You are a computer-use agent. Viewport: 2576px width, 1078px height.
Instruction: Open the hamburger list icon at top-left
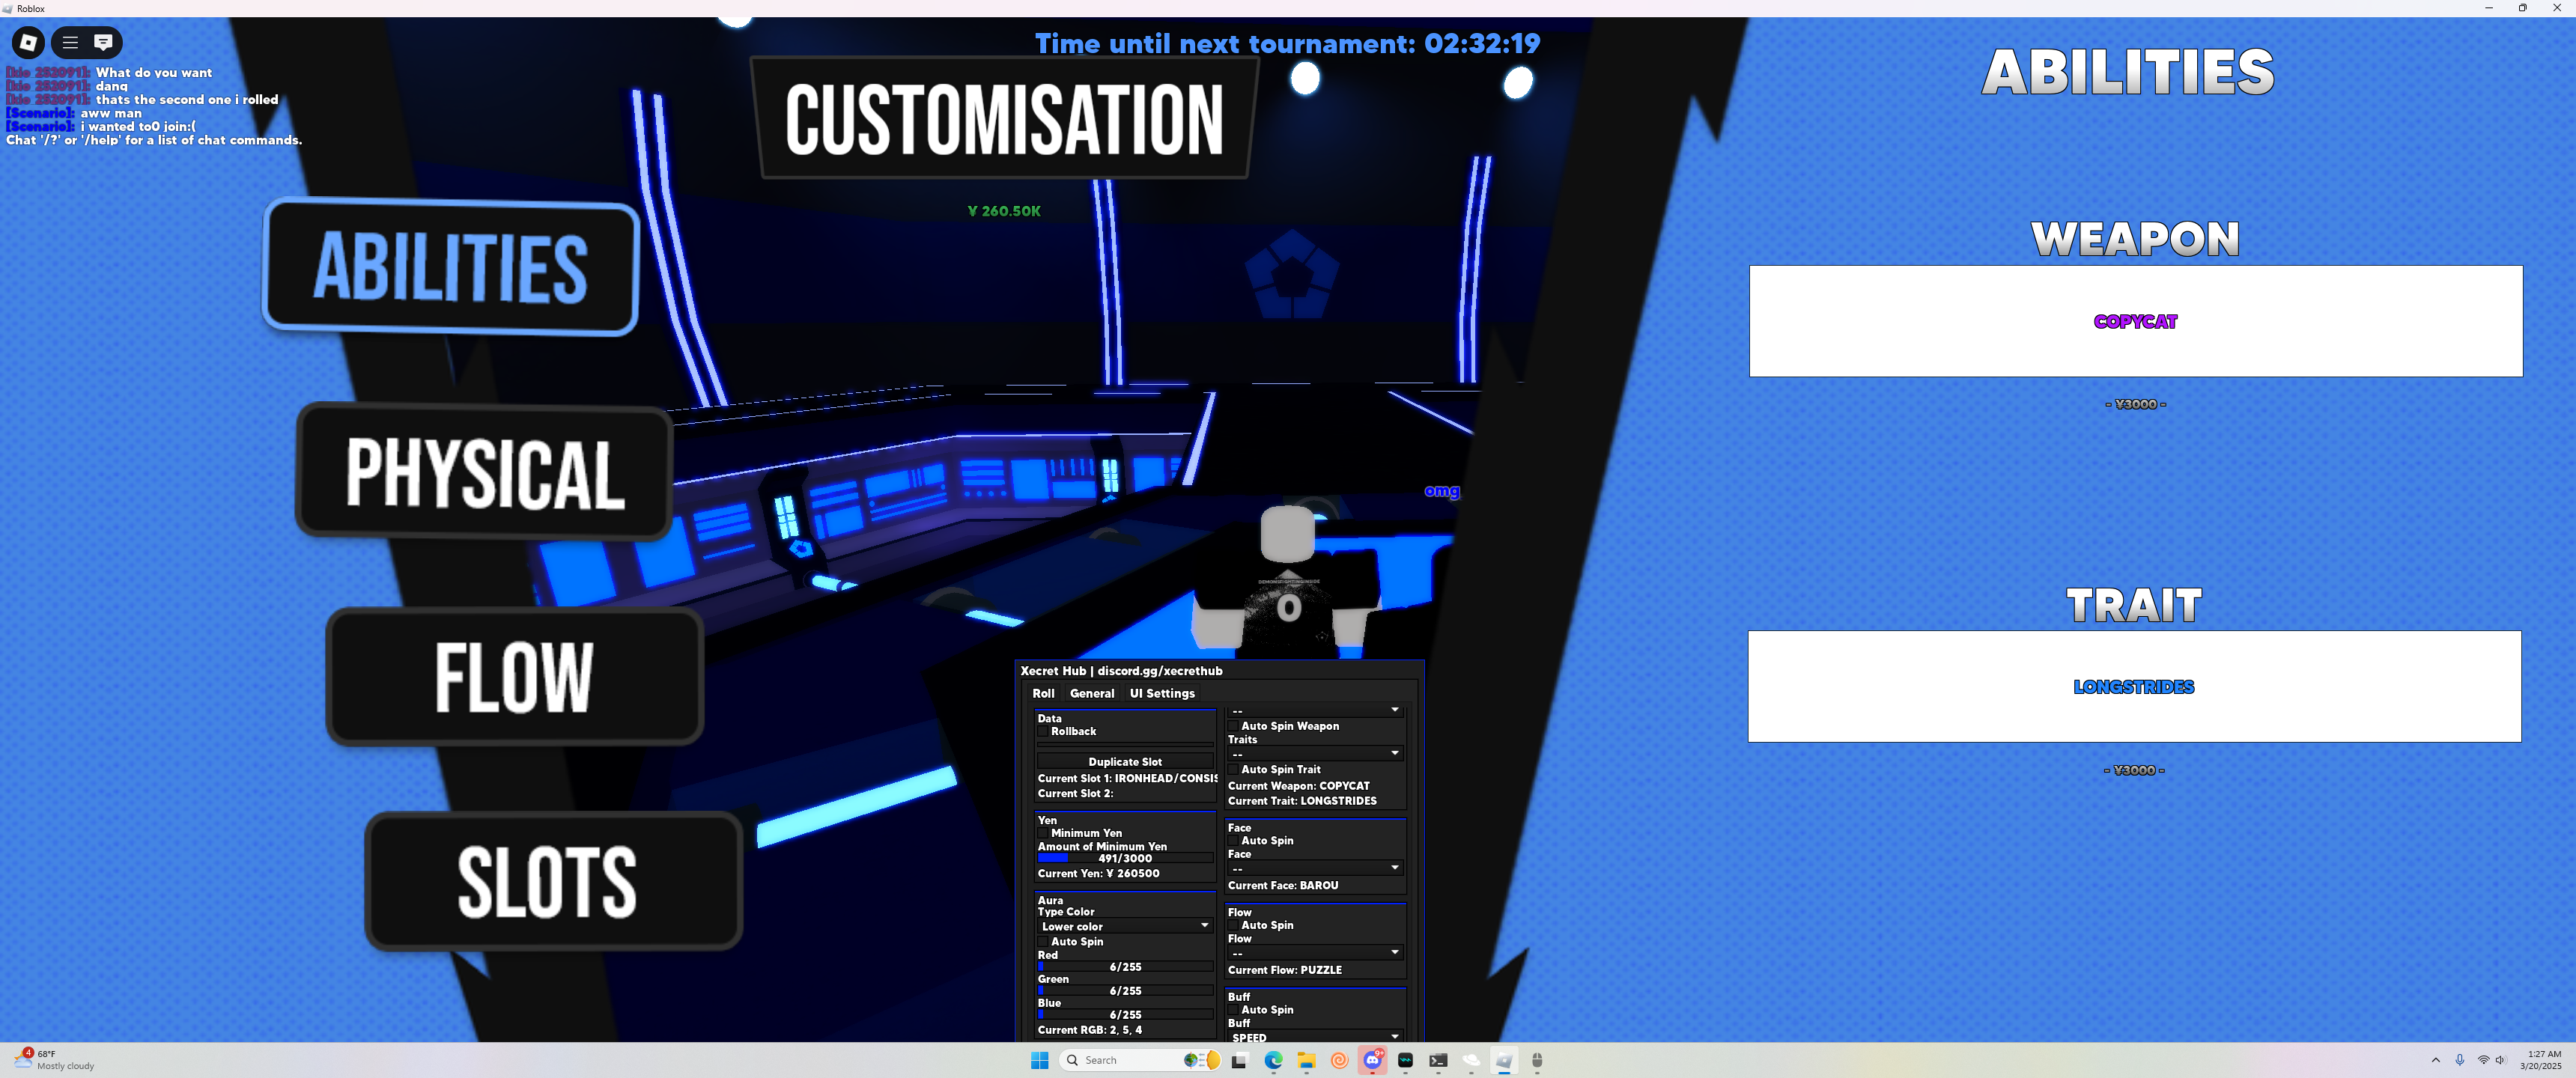click(x=70, y=42)
